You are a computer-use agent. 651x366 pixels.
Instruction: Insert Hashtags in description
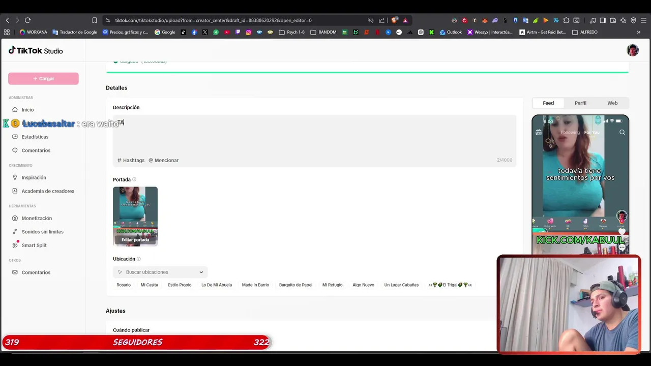click(131, 160)
